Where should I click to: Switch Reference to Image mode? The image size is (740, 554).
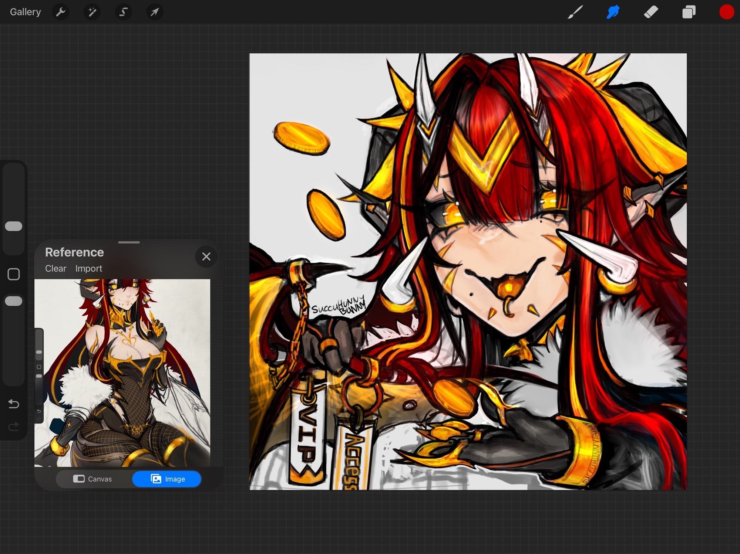[x=167, y=479]
